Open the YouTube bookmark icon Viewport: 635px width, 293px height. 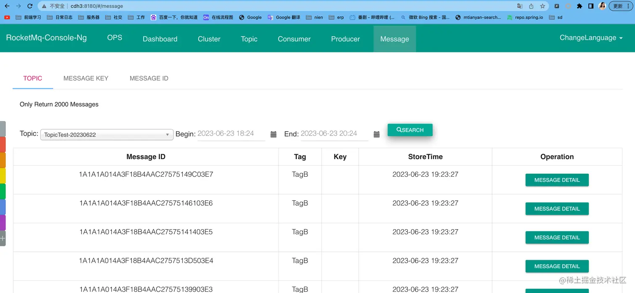pyautogui.click(x=7, y=18)
